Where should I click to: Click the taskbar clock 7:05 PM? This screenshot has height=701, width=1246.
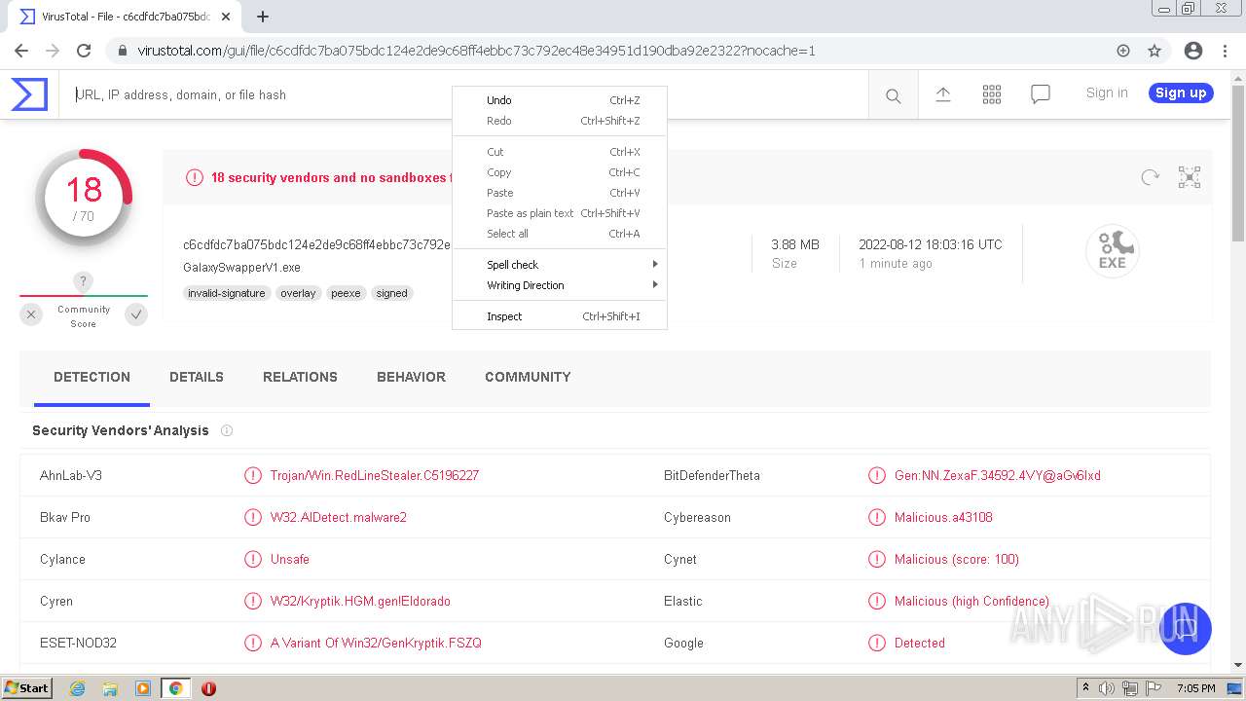point(1195,688)
